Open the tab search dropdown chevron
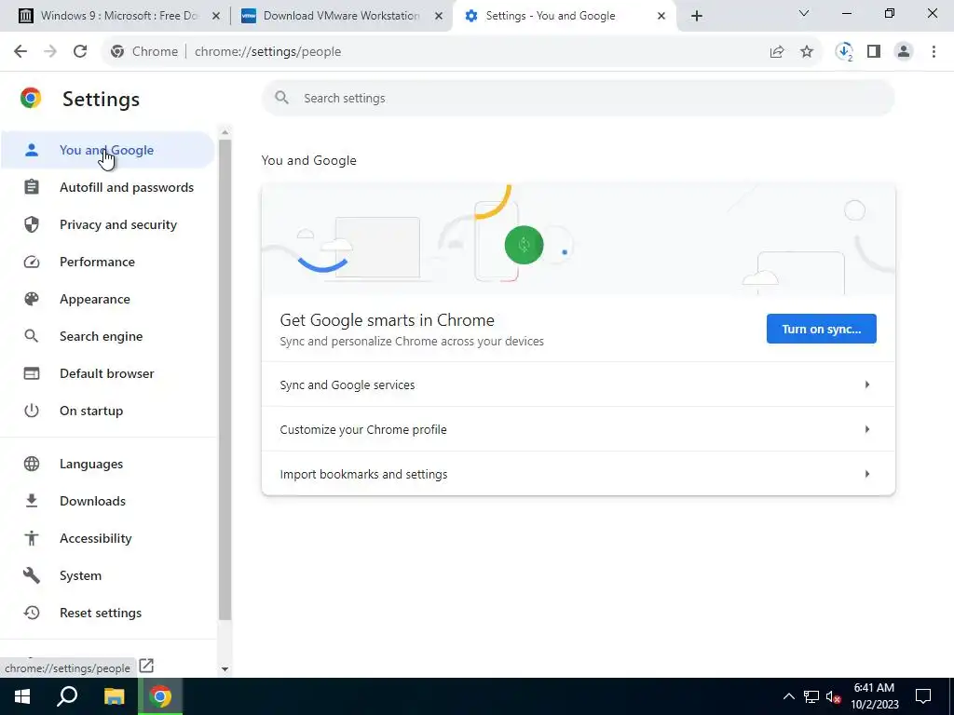This screenshot has height=715, width=954. tap(804, 13)
